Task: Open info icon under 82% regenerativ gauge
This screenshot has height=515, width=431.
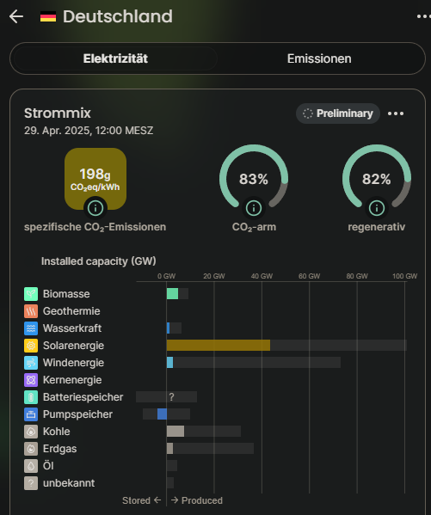Action: tap(377, 208)
